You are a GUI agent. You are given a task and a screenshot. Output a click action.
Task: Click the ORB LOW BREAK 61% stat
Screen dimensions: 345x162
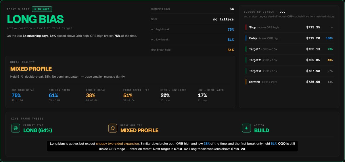point(53,95)
